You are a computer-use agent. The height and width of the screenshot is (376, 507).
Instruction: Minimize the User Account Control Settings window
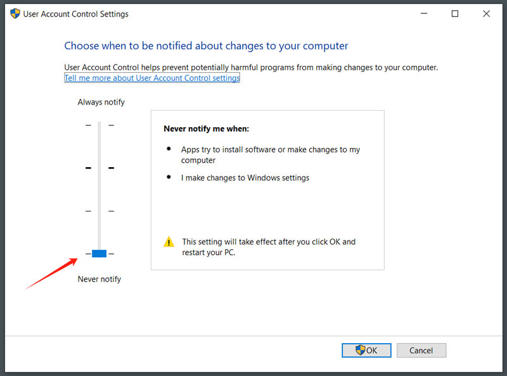424,13
